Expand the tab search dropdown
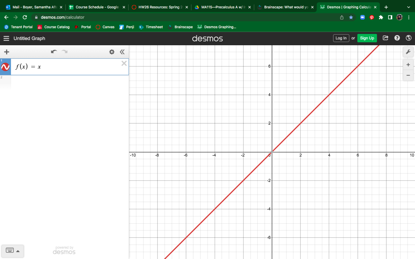Viewport: 415px width, 259px height. tap(408, 7)
